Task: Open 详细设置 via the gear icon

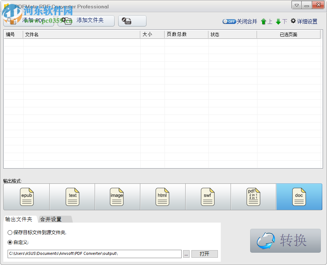Action: 304,21
